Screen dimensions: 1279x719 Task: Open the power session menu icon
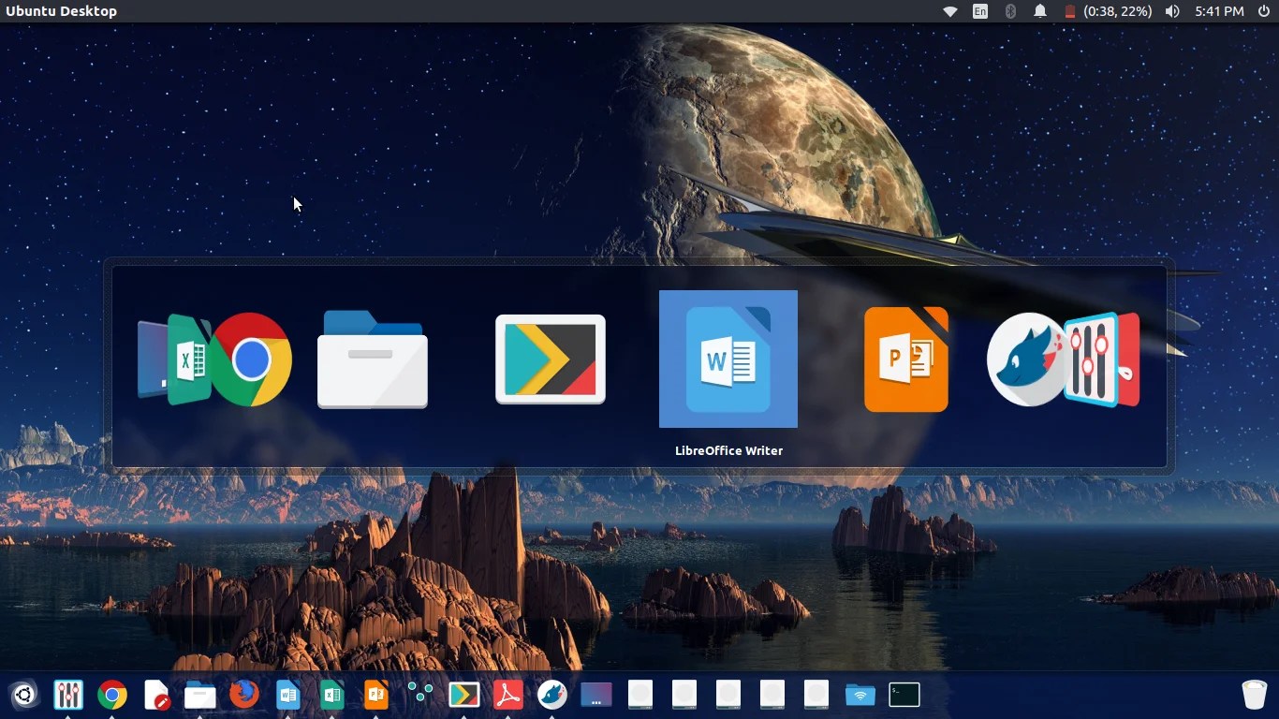(x=1264, y=11)
